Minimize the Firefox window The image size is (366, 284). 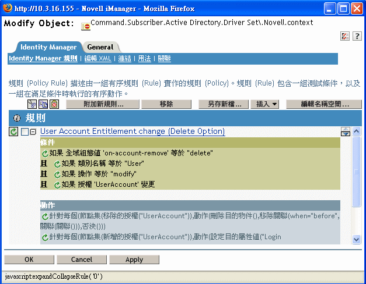pos(330,9)
